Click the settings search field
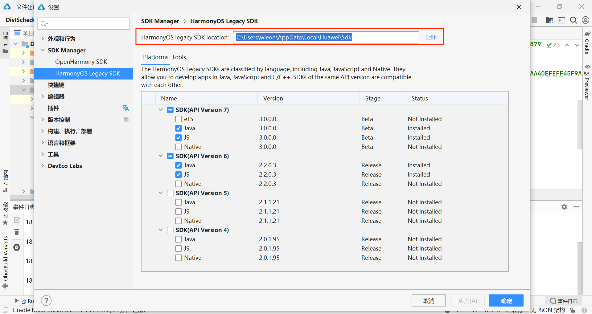 (84, 23)
